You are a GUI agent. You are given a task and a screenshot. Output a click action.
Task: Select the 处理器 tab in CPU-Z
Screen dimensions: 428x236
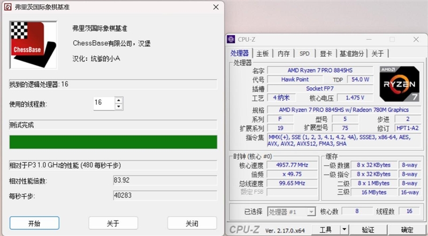240,54
